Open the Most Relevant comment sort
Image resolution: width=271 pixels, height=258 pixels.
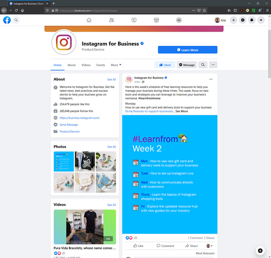[205, 253]
